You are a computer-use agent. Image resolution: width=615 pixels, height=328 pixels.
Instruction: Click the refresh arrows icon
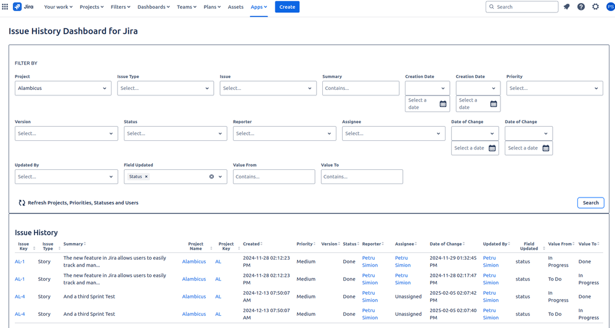(22, 202)
